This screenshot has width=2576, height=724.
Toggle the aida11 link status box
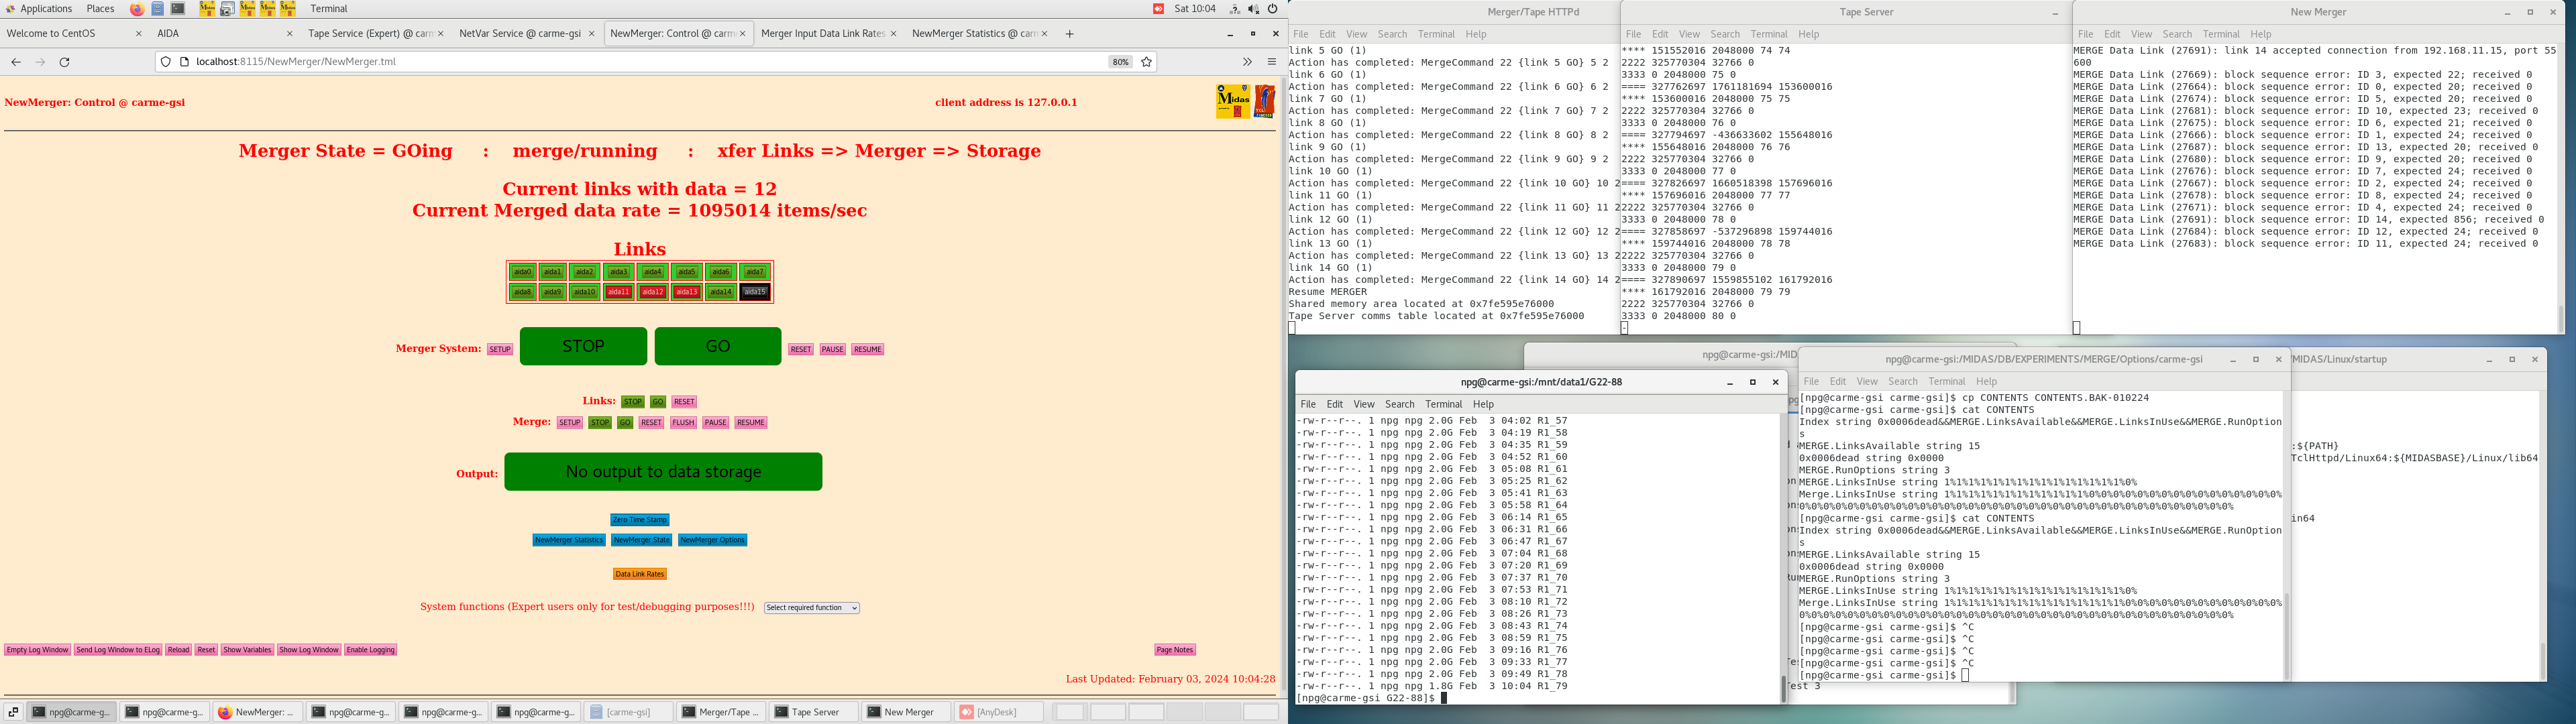618,292
